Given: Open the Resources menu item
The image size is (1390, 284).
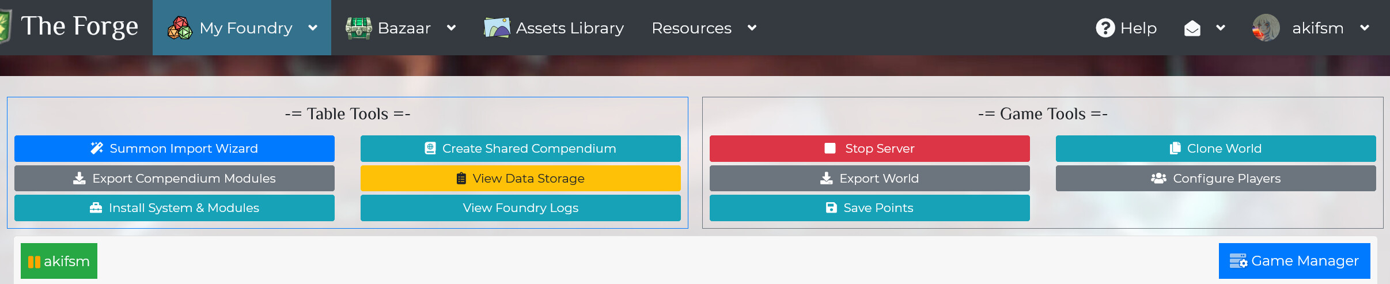Looking at the screenshot, I should coord(691,28).
